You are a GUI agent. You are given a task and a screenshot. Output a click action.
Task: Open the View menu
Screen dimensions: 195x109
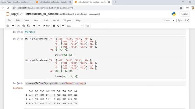27,20
